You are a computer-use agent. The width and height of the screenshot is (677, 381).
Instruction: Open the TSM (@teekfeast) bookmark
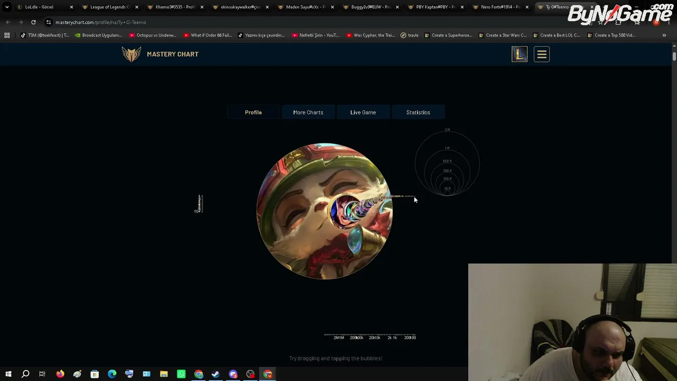coord(44,35)
